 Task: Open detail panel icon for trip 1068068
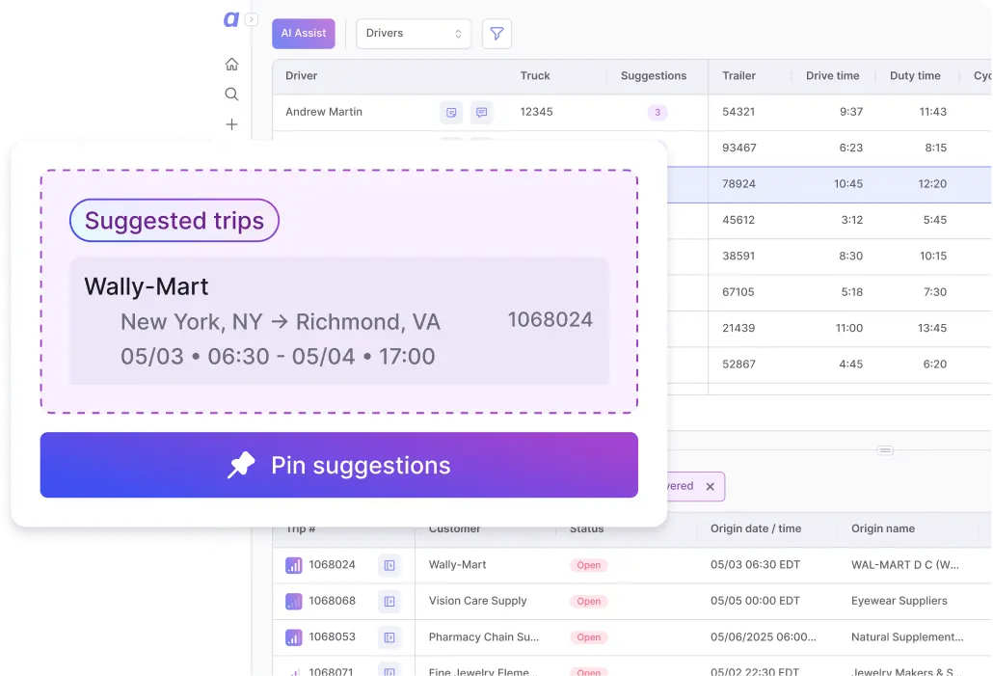pyautogui.click(x=389, y=601)
